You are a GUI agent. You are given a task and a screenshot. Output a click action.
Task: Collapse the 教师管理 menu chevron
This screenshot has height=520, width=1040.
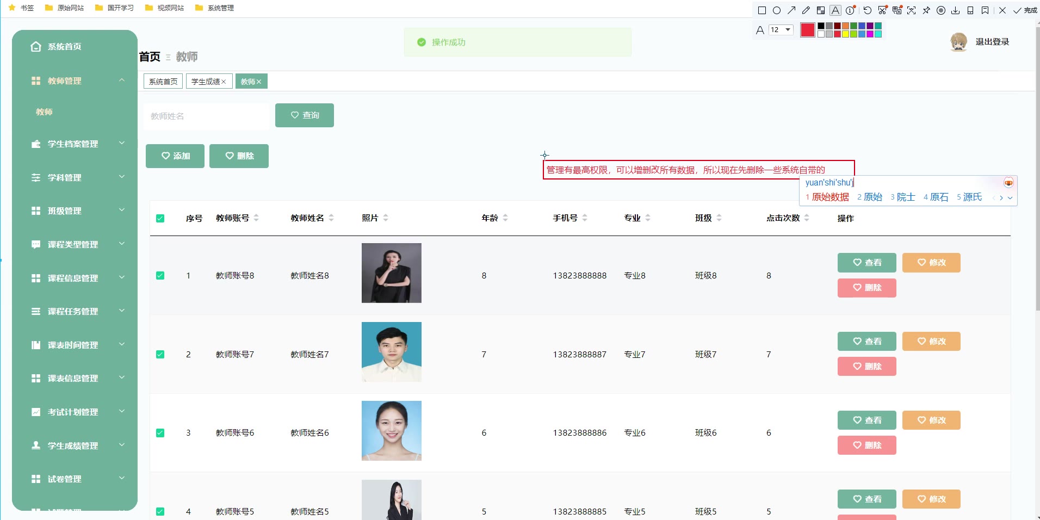[122, 81]
